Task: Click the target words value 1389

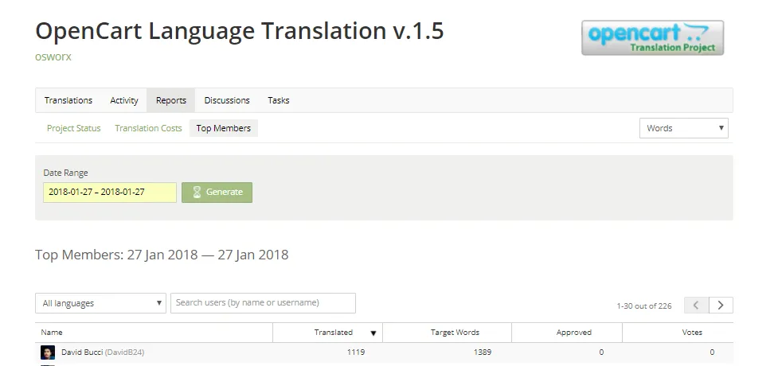Action: [483, 352]
